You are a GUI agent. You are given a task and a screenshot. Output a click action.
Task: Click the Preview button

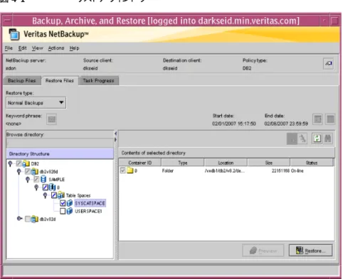(263, 251)
